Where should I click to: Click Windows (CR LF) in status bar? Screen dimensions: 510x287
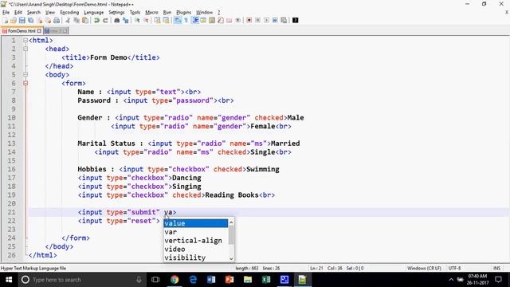point(424,268)
